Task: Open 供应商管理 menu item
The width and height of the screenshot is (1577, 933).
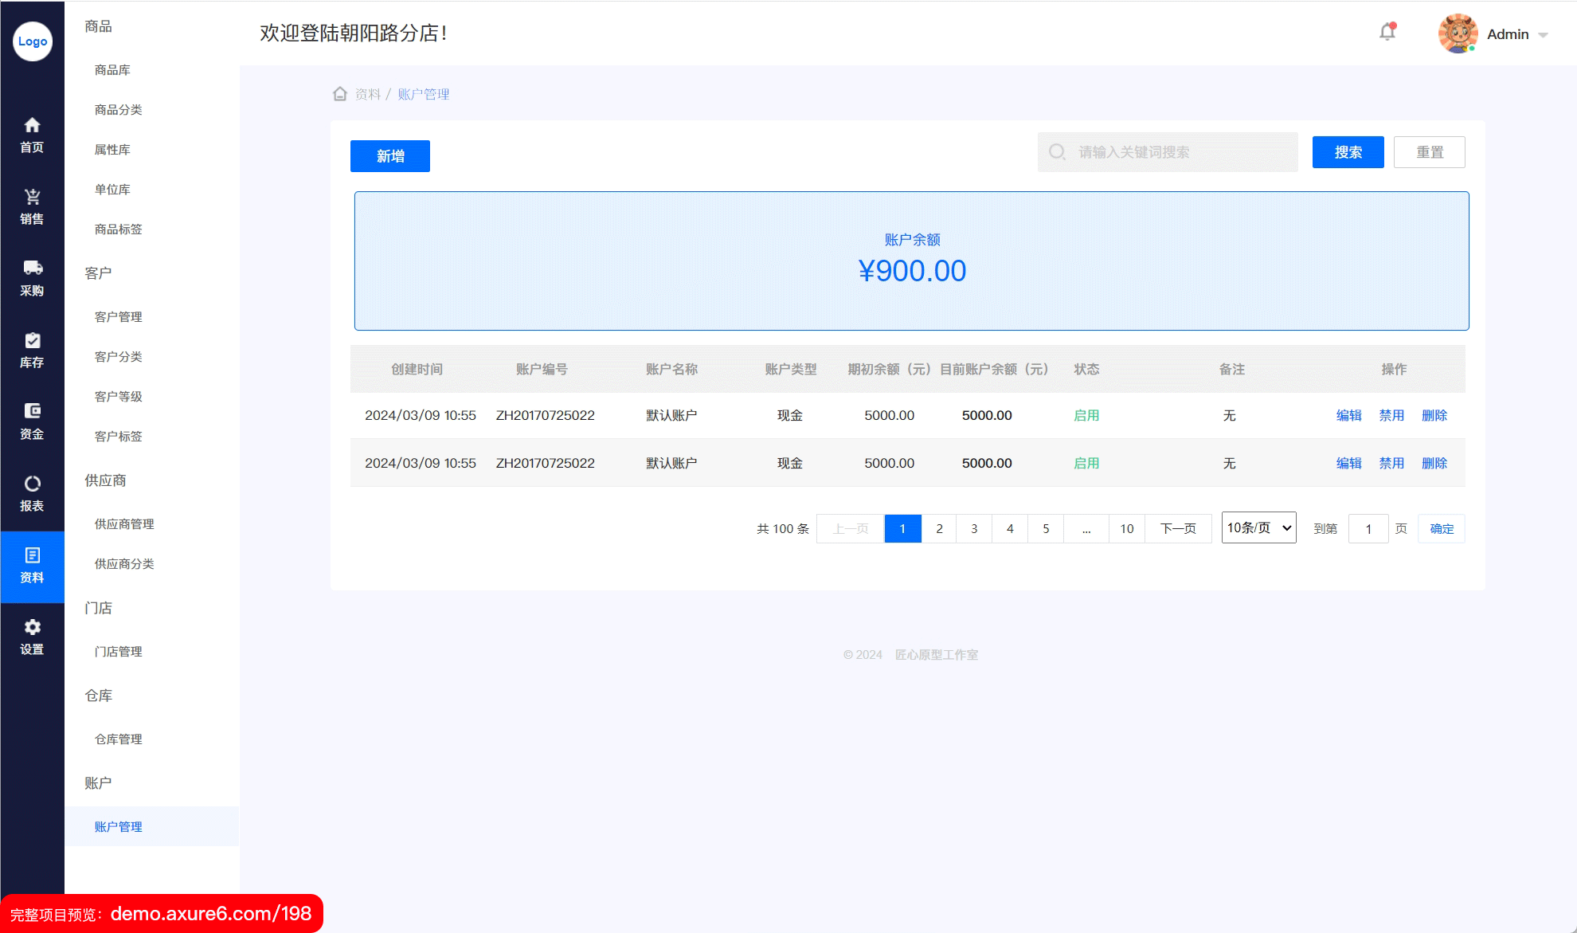Action: (x=124, y=524)
